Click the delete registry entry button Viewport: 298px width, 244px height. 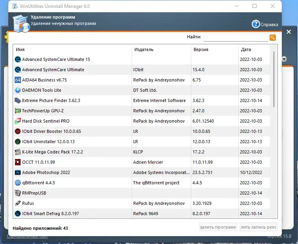pyautogui.click(x=258, y=227)
